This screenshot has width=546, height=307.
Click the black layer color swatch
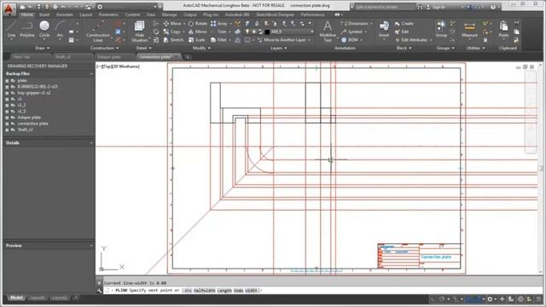point(267,32)
